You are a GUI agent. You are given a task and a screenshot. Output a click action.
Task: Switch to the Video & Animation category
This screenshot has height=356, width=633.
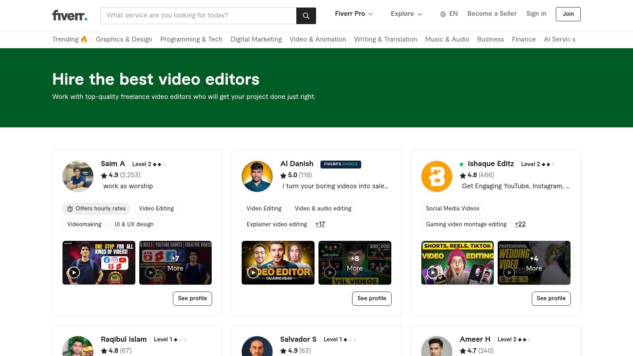click(x=318, y=40)
